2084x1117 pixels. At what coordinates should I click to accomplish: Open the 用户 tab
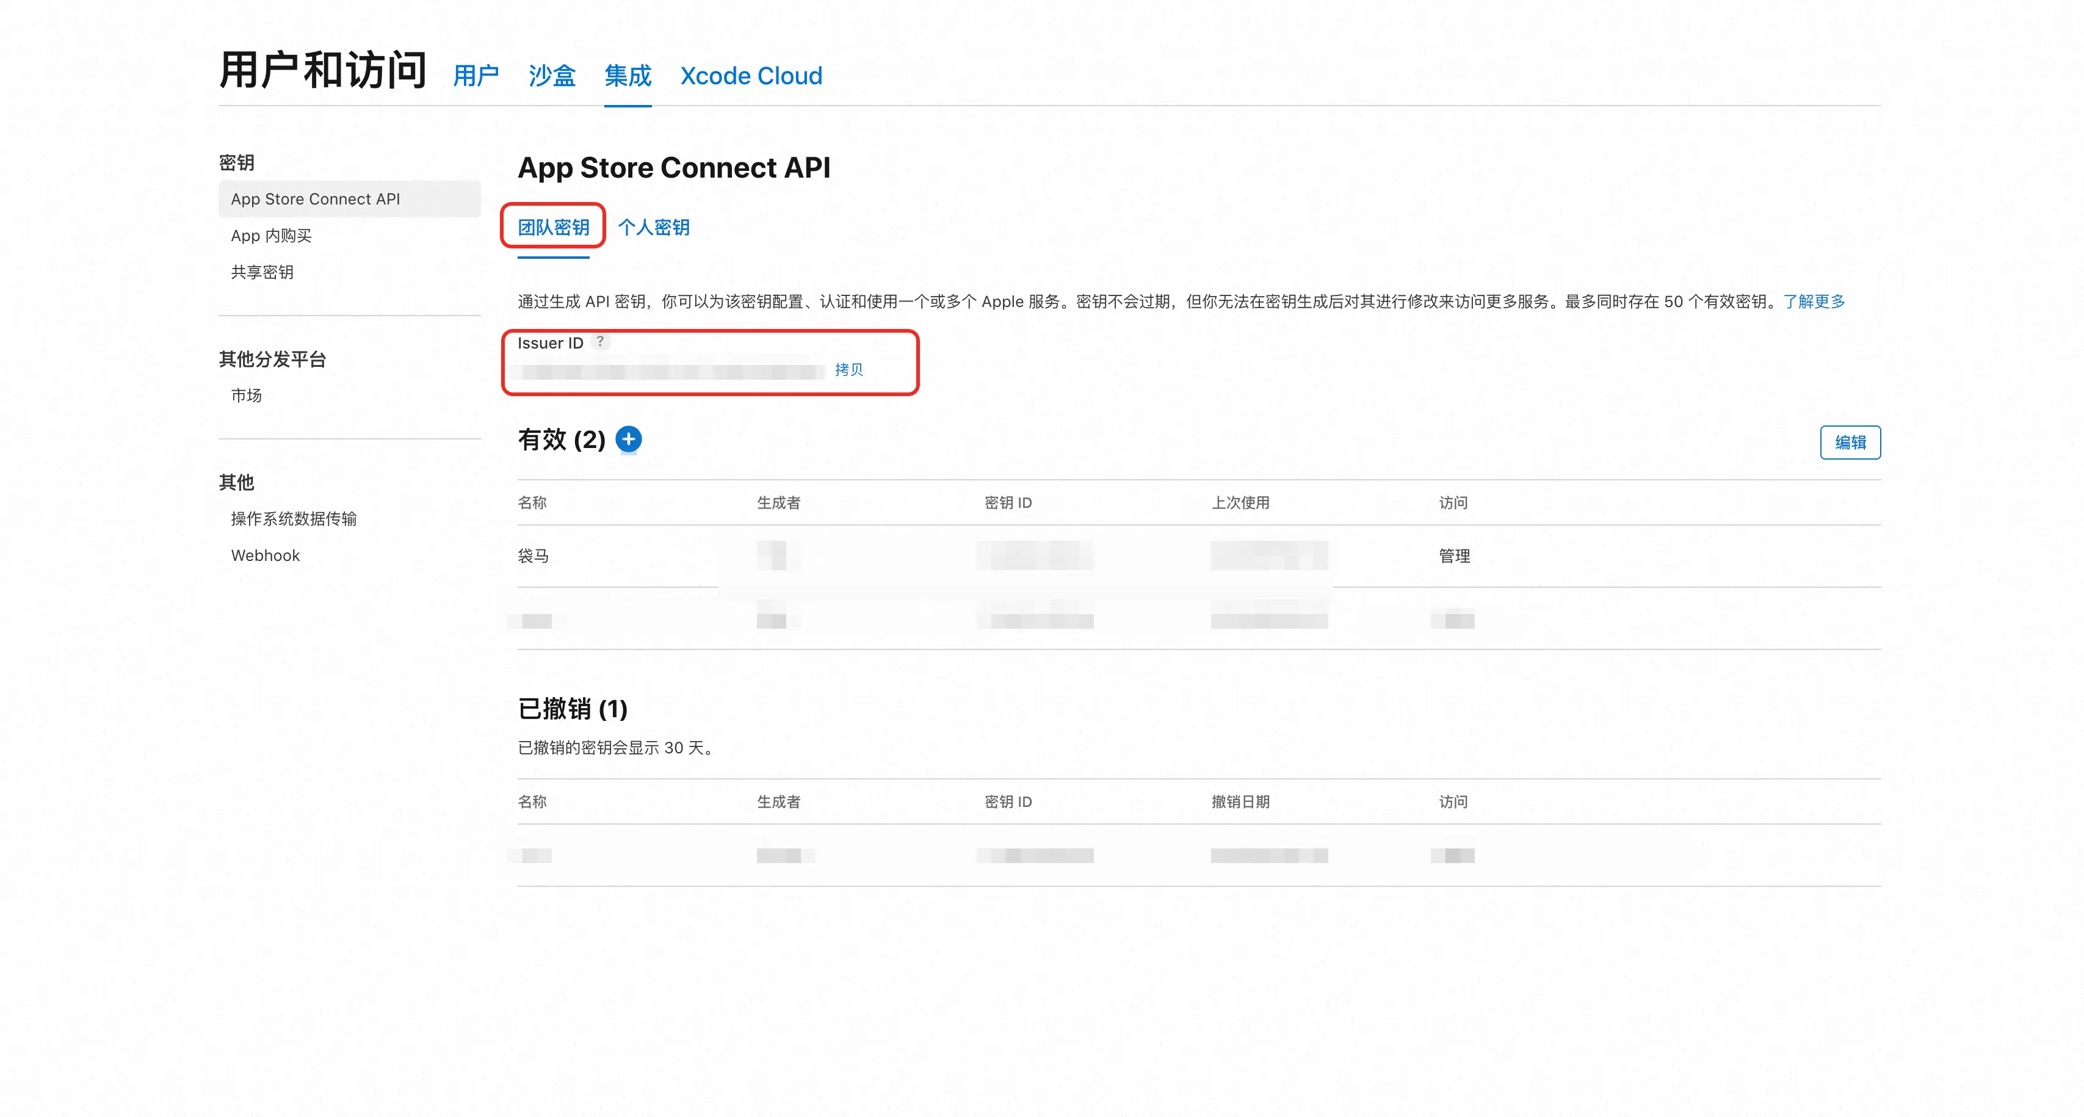tap(476, 76)
